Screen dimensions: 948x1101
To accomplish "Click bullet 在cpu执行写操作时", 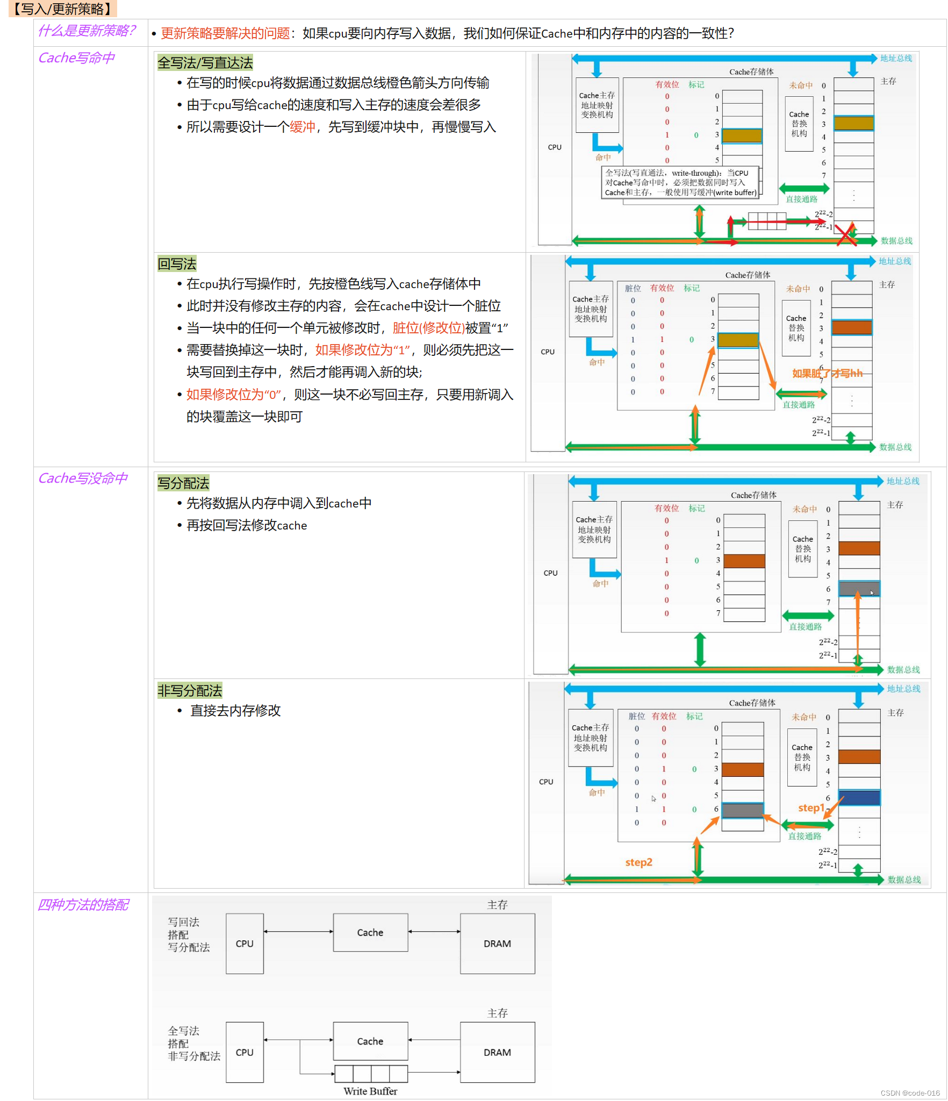I will pos(333,284).
